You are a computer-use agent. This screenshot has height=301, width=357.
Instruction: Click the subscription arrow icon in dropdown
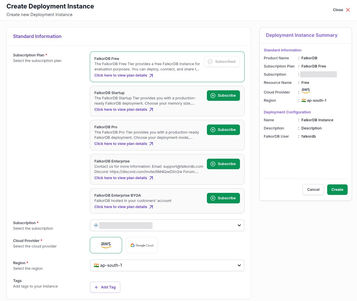pyautogui.click(x=96, y=225)
